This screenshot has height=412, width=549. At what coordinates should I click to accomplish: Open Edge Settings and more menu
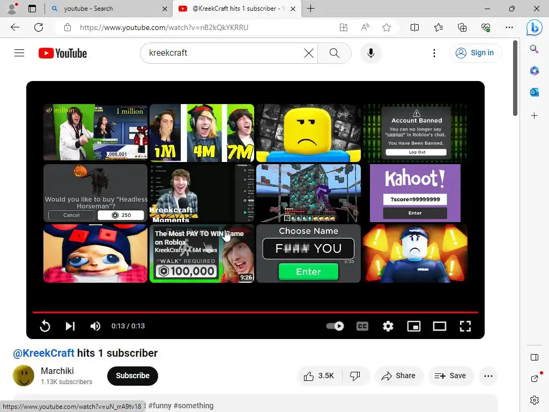tap(509, 27)
